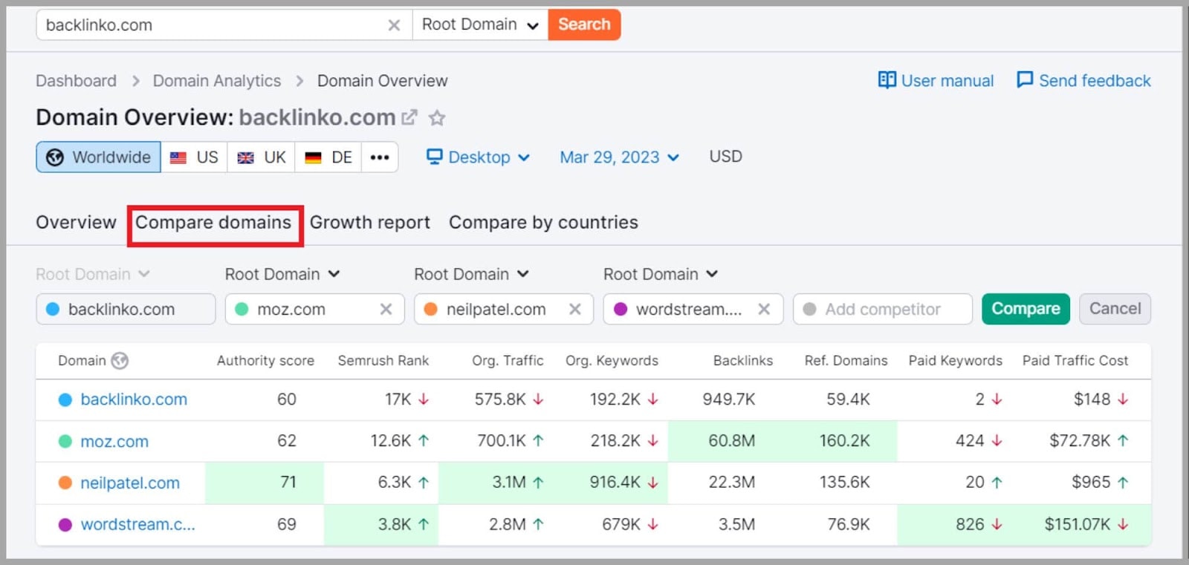
Task: Click the orange Search button
Action: tap(584, 25)
